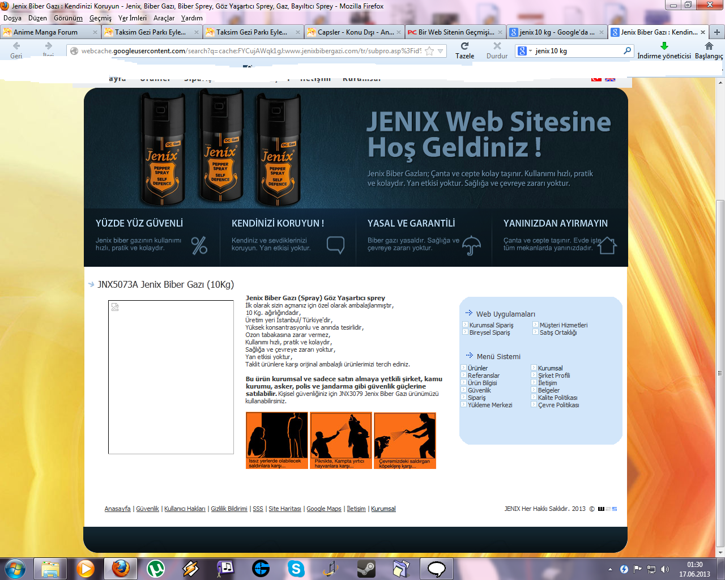This screenshot has width=725, height=580.
Task: Click the Site Haritası footer link
Action: pyautogui.click(x=285, y=509)
